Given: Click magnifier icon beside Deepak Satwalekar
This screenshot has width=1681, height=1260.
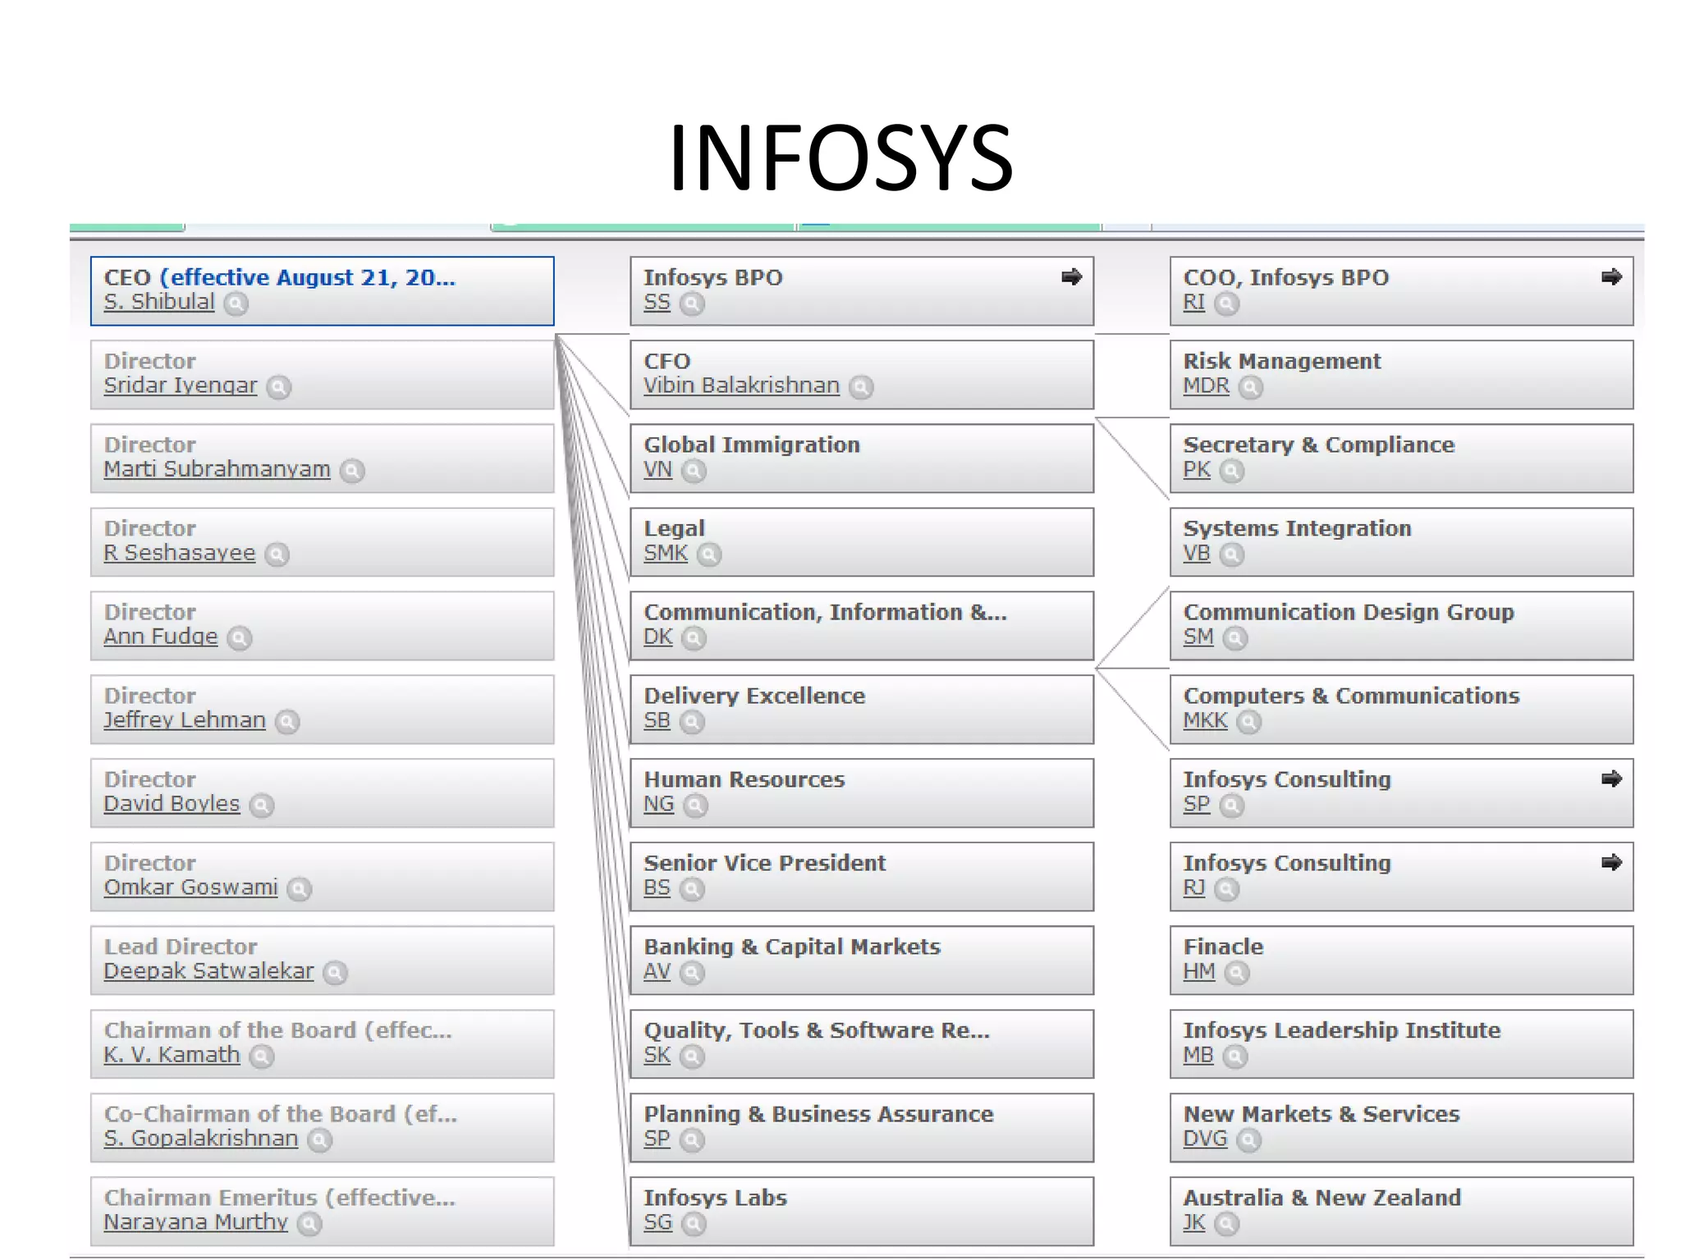Looking at the screenshot, I should click(x=335, y=973).
